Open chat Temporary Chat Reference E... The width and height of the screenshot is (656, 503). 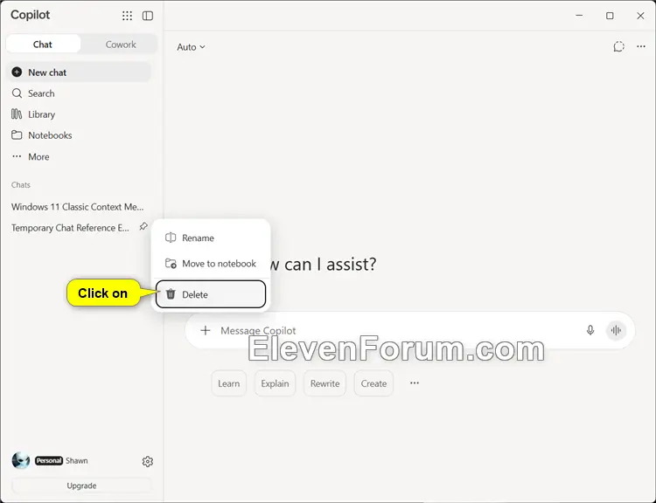[70, 228]
